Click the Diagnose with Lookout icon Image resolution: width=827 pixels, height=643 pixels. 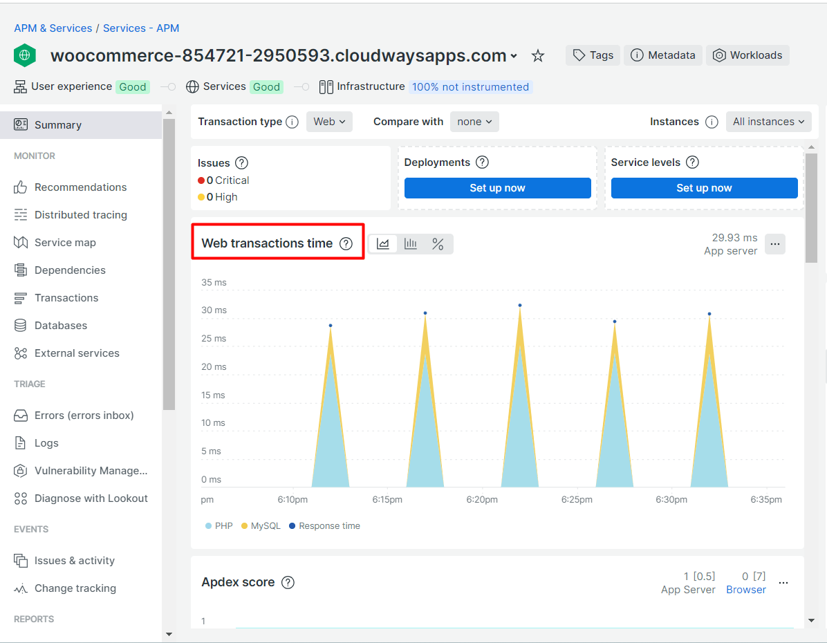click(20, 498)
